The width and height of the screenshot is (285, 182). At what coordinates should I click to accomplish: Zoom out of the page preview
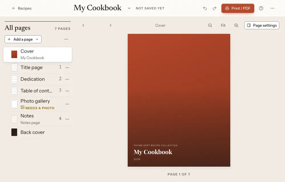pyautogui.click(x=210, y=25)
